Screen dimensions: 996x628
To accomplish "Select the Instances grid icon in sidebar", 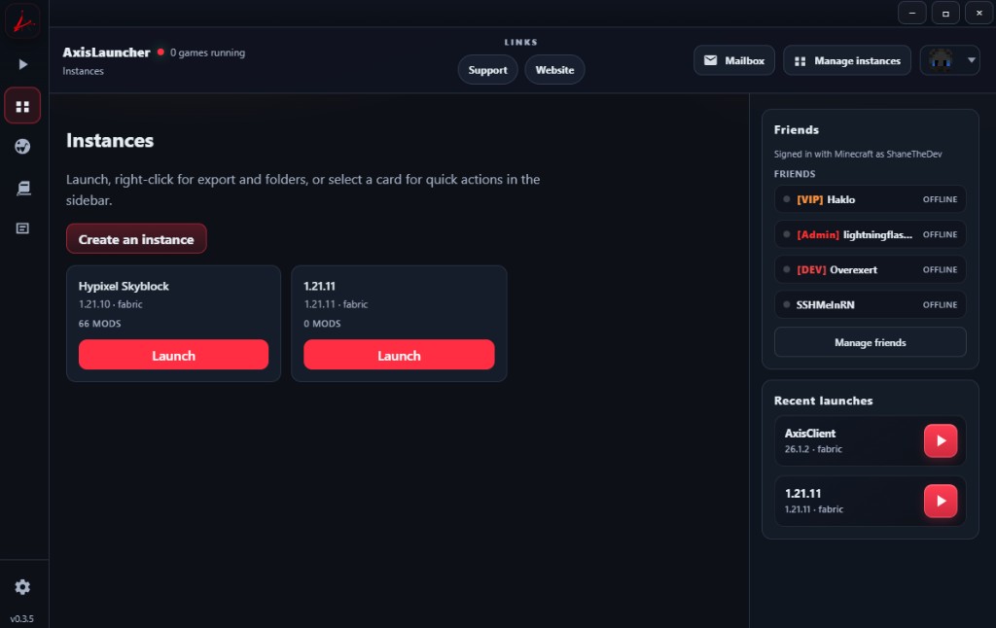I will click(23, 106).
